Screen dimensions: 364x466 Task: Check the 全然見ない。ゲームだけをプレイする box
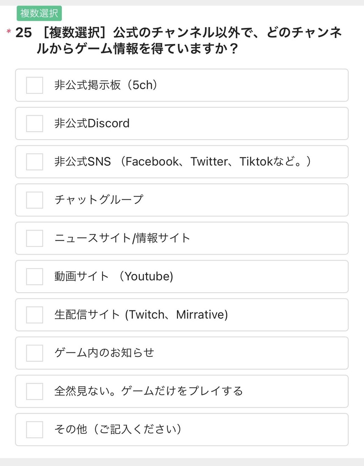[x=34, y=391]
